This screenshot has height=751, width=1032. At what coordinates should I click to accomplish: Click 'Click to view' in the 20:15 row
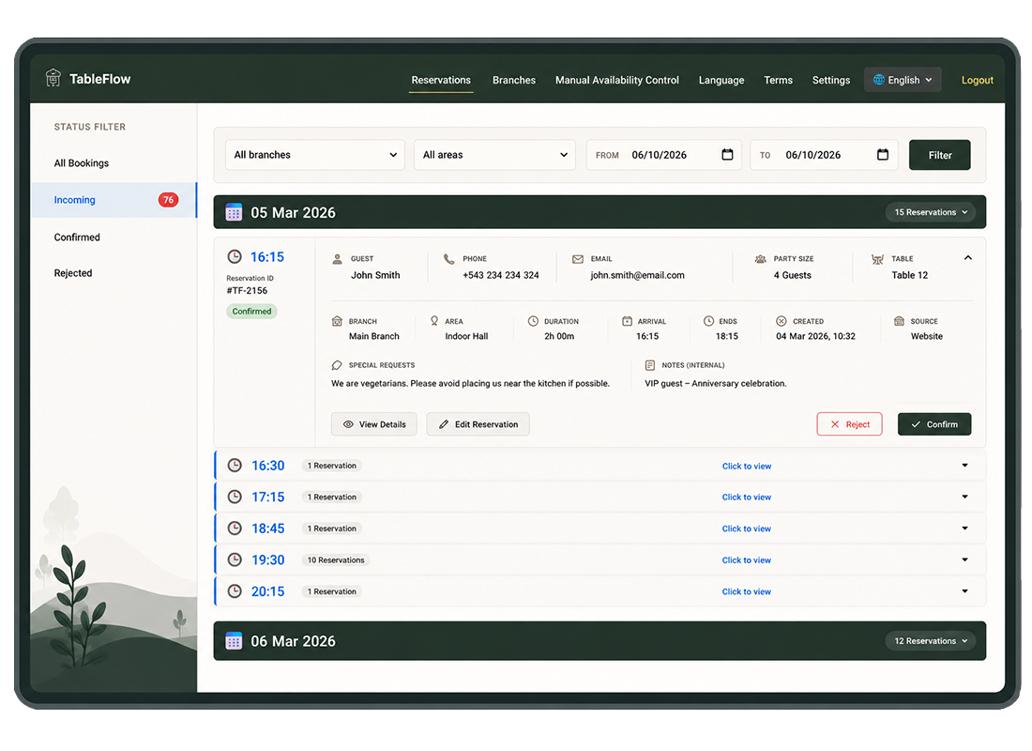click(747, 591)
